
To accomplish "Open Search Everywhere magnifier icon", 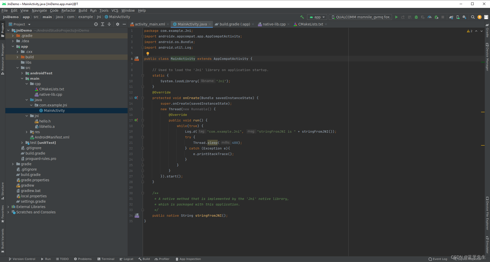I will click(473, 17).
